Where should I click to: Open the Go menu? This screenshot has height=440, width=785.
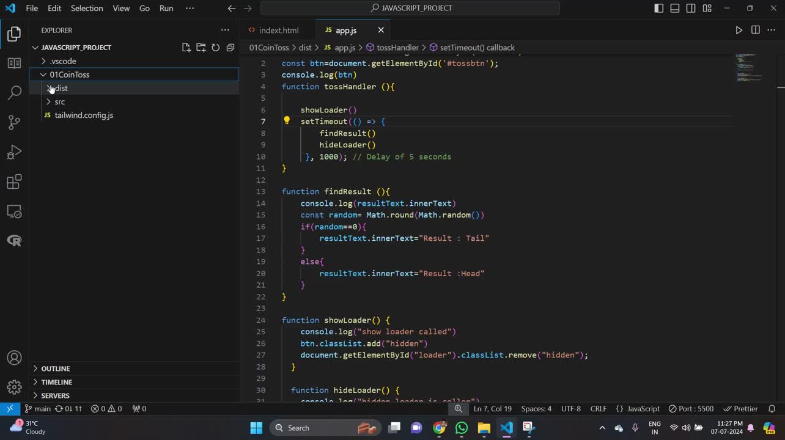[x=144, y=9]
